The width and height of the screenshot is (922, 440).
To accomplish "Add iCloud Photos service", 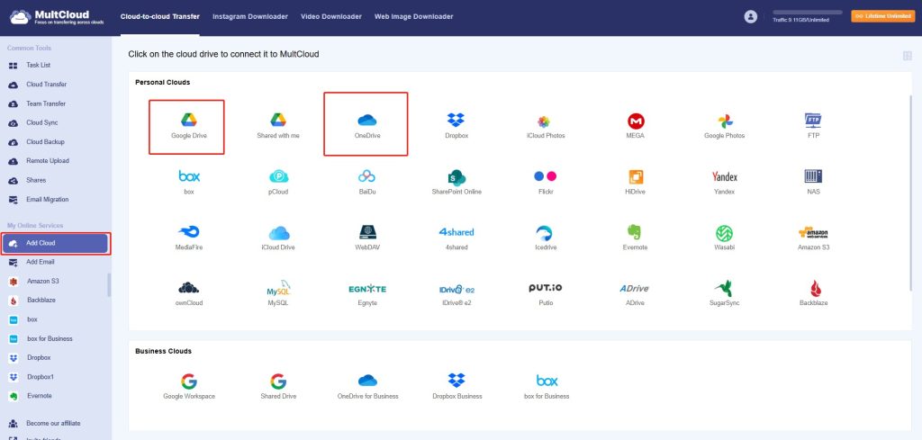I will click(x=545, y=126).
